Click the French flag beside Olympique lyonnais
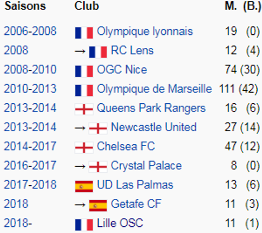 (x=84, y=33)
